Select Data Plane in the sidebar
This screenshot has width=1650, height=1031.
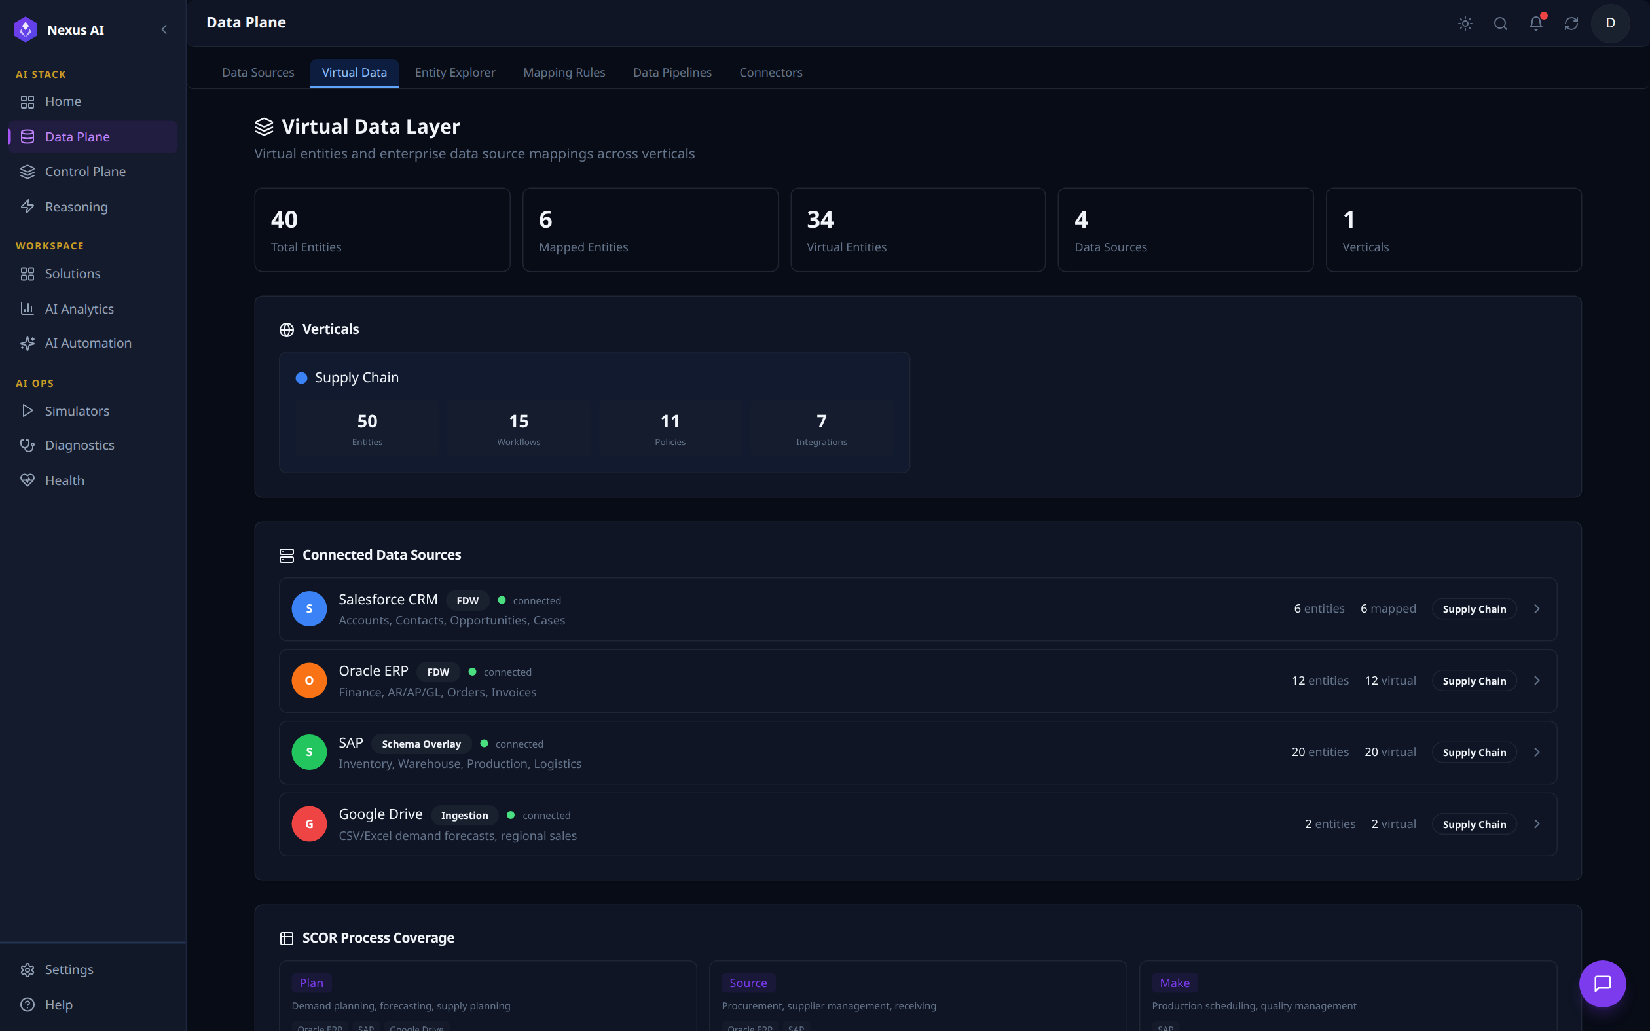(x=93, y=136)
